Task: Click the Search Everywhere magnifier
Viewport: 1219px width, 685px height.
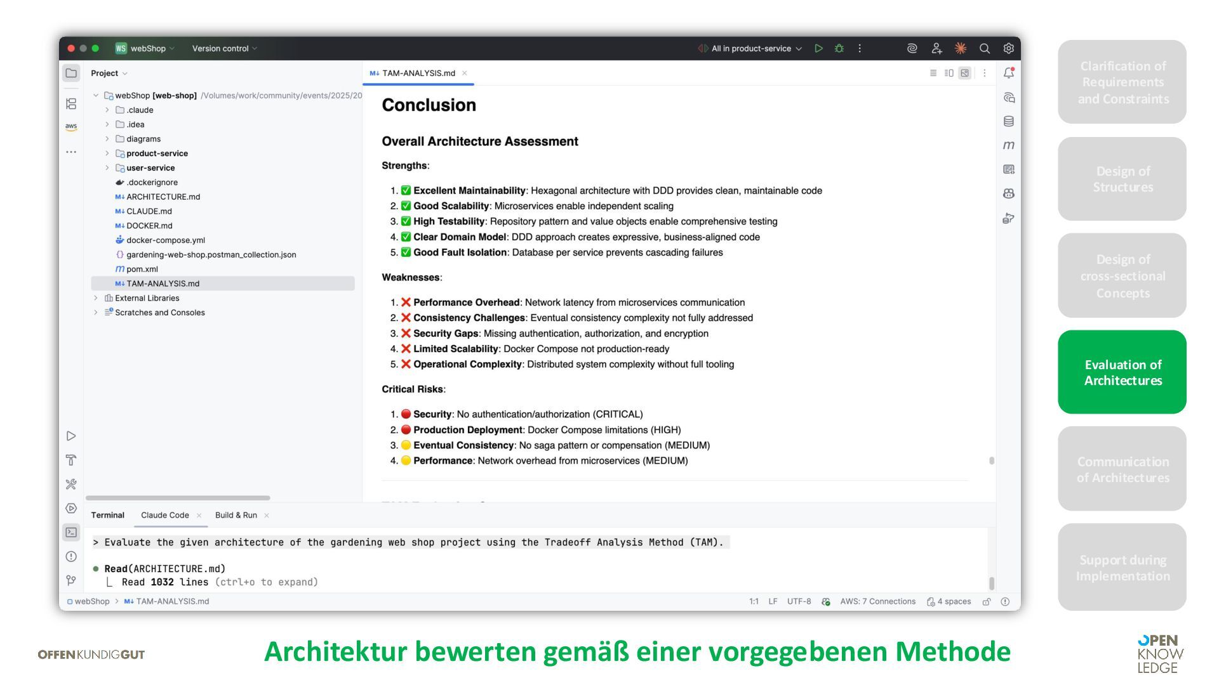Action: tap(984, 48)
